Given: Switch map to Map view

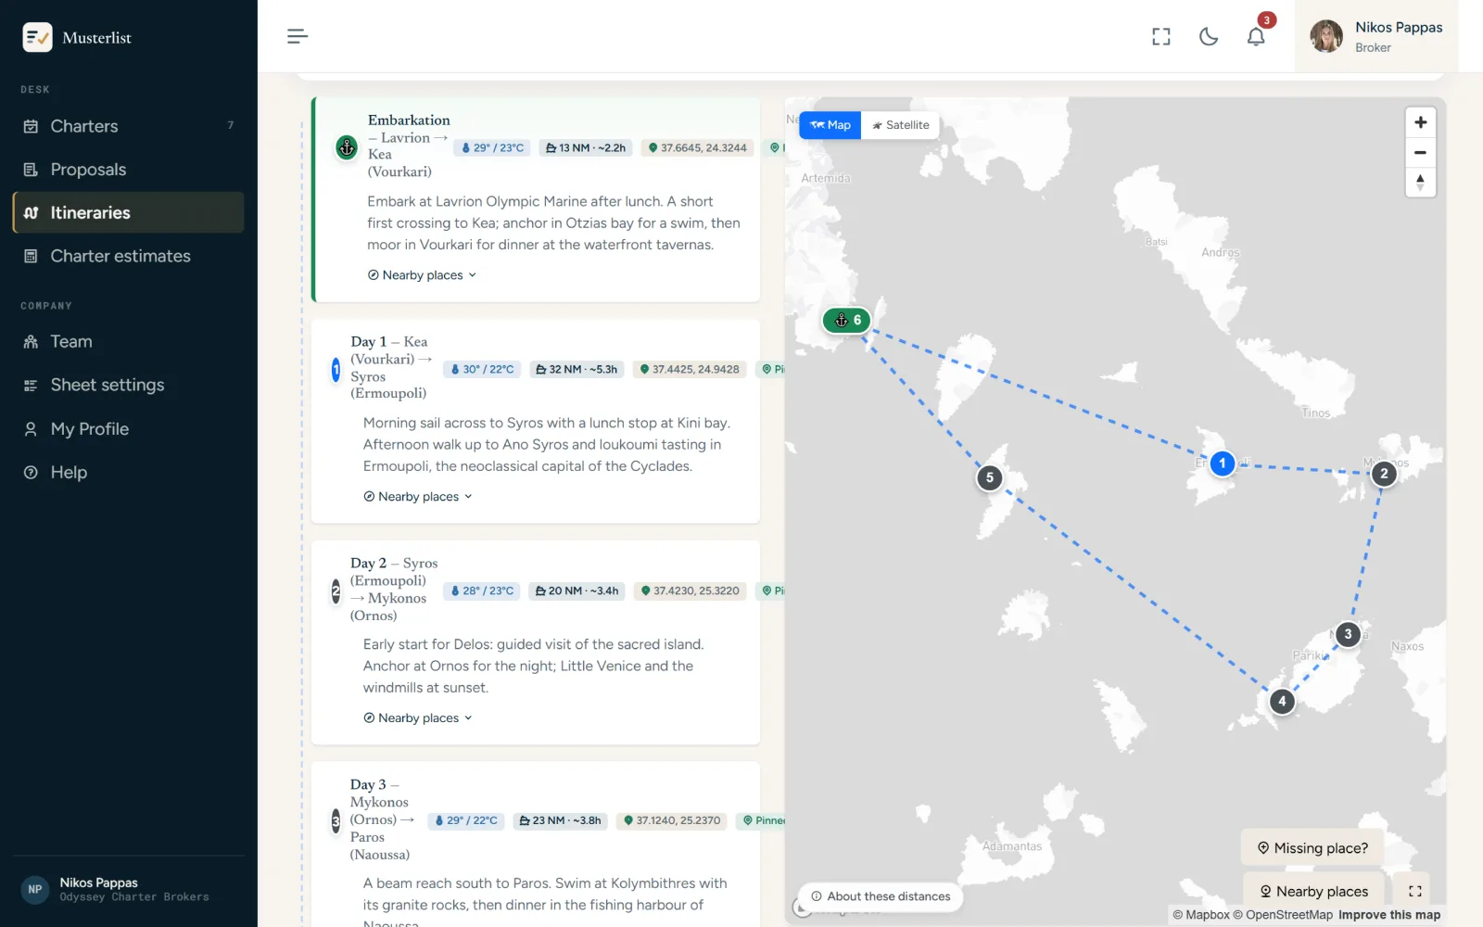Looking at the screenshot, I should 830,125.
